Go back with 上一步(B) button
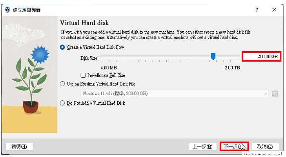This screenshot has height=157, width=286. click(x=202, y=146)
